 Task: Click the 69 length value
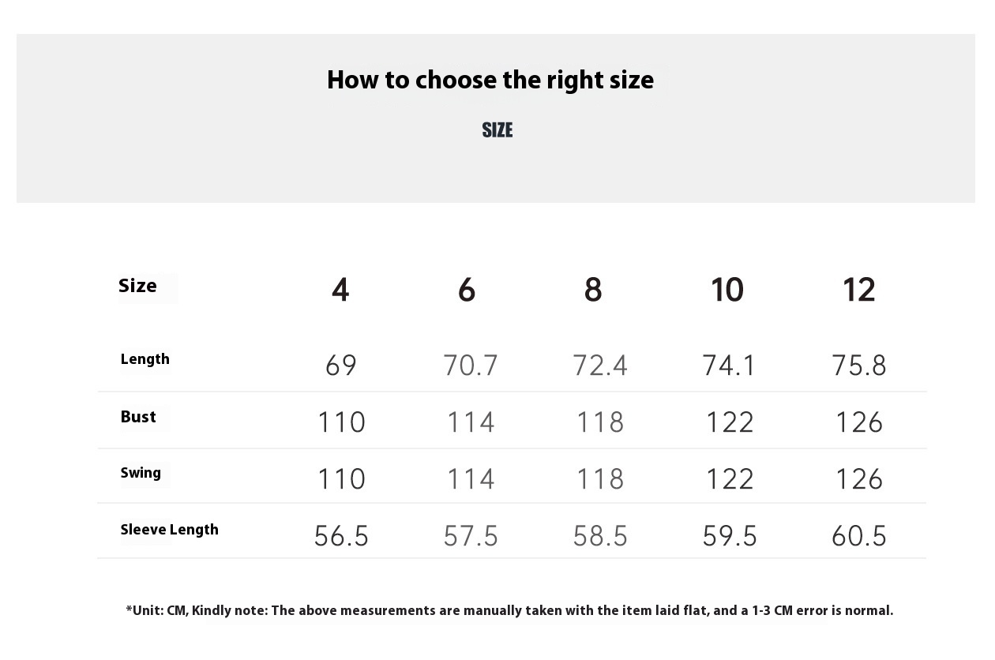(x=341, y=366)
